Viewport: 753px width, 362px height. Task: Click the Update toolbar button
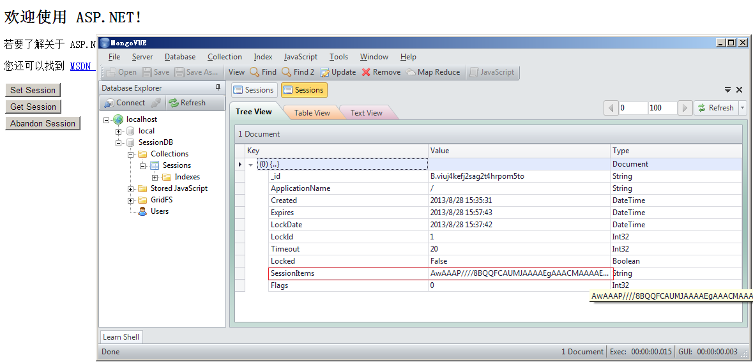[338, 72]
